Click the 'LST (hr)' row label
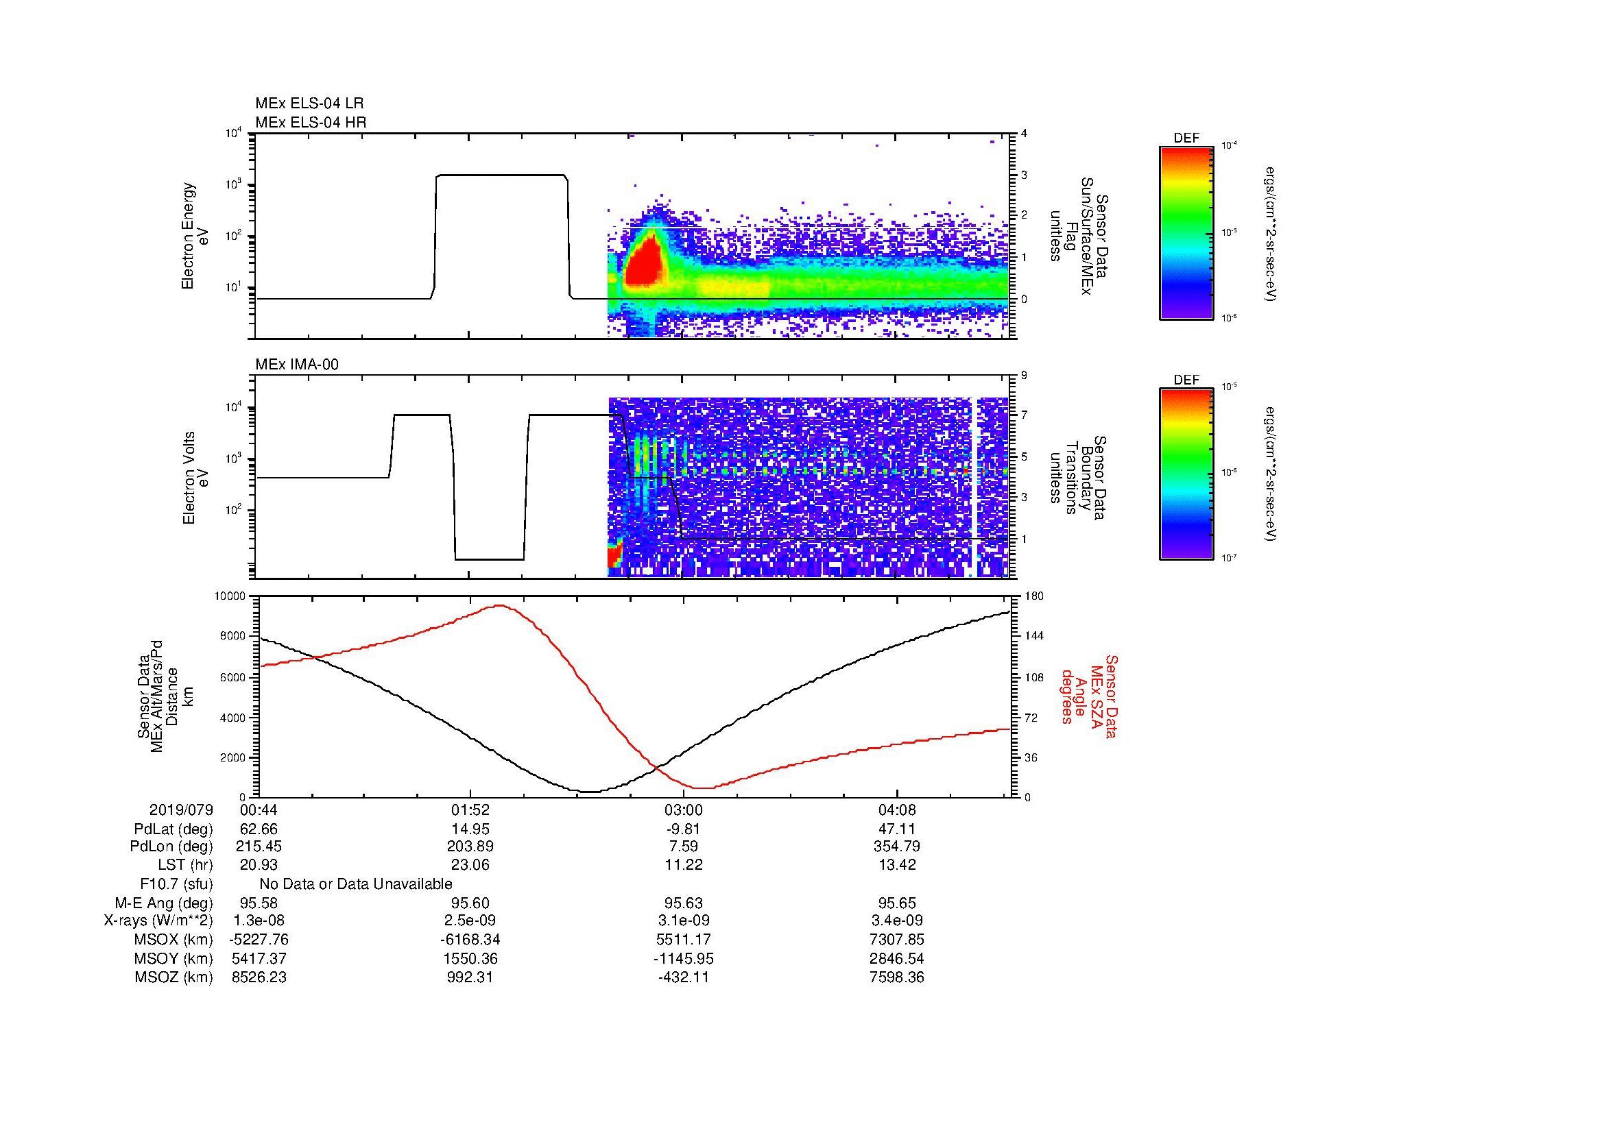This screenshot has width=1604, height=1133. 185,865
